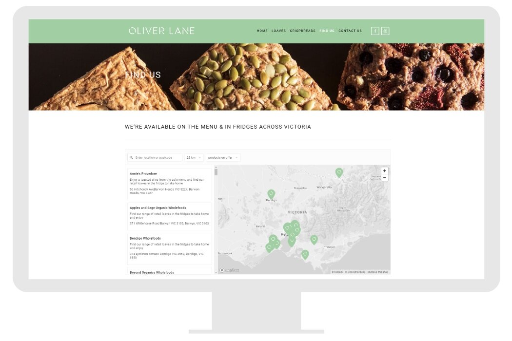The width and height of the screenshot is (512, 341).
Task: Click the Shepparton label on the map
Action: pos(300,188)
